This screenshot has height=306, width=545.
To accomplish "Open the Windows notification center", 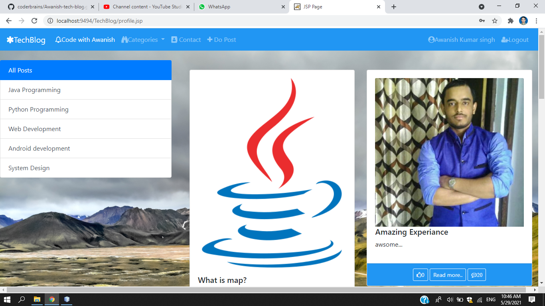I will (532, 299).
